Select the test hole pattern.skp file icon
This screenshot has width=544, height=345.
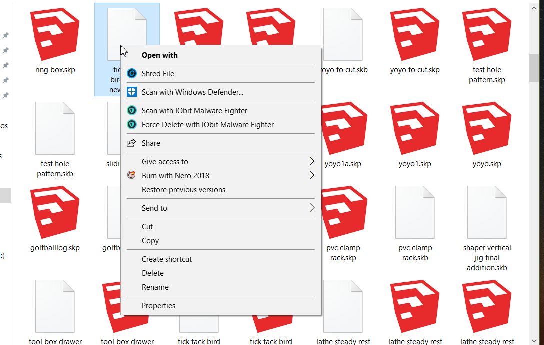[x=487, y=34]
